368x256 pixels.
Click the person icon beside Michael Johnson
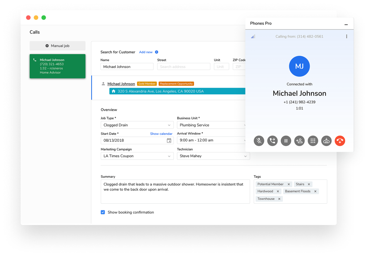coord(103,84)
